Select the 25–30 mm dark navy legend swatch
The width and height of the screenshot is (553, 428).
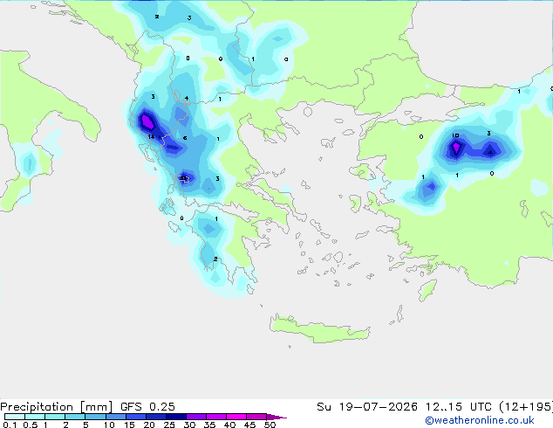pyautogui.click(x=175, y=417)
